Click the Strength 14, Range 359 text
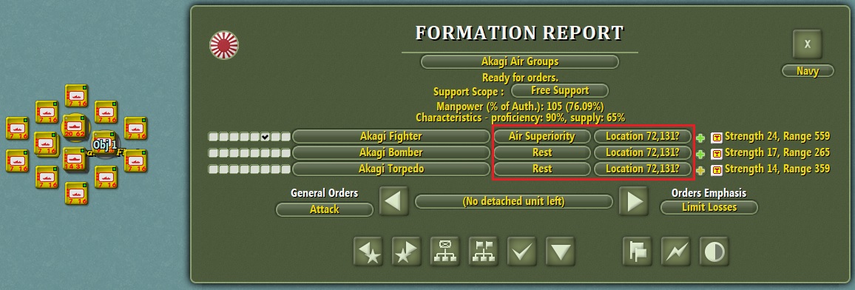855x290 pixels. coord(777,169)
